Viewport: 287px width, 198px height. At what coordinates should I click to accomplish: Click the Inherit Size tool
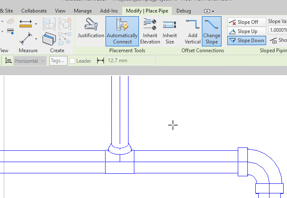click(x=170, y=31)
